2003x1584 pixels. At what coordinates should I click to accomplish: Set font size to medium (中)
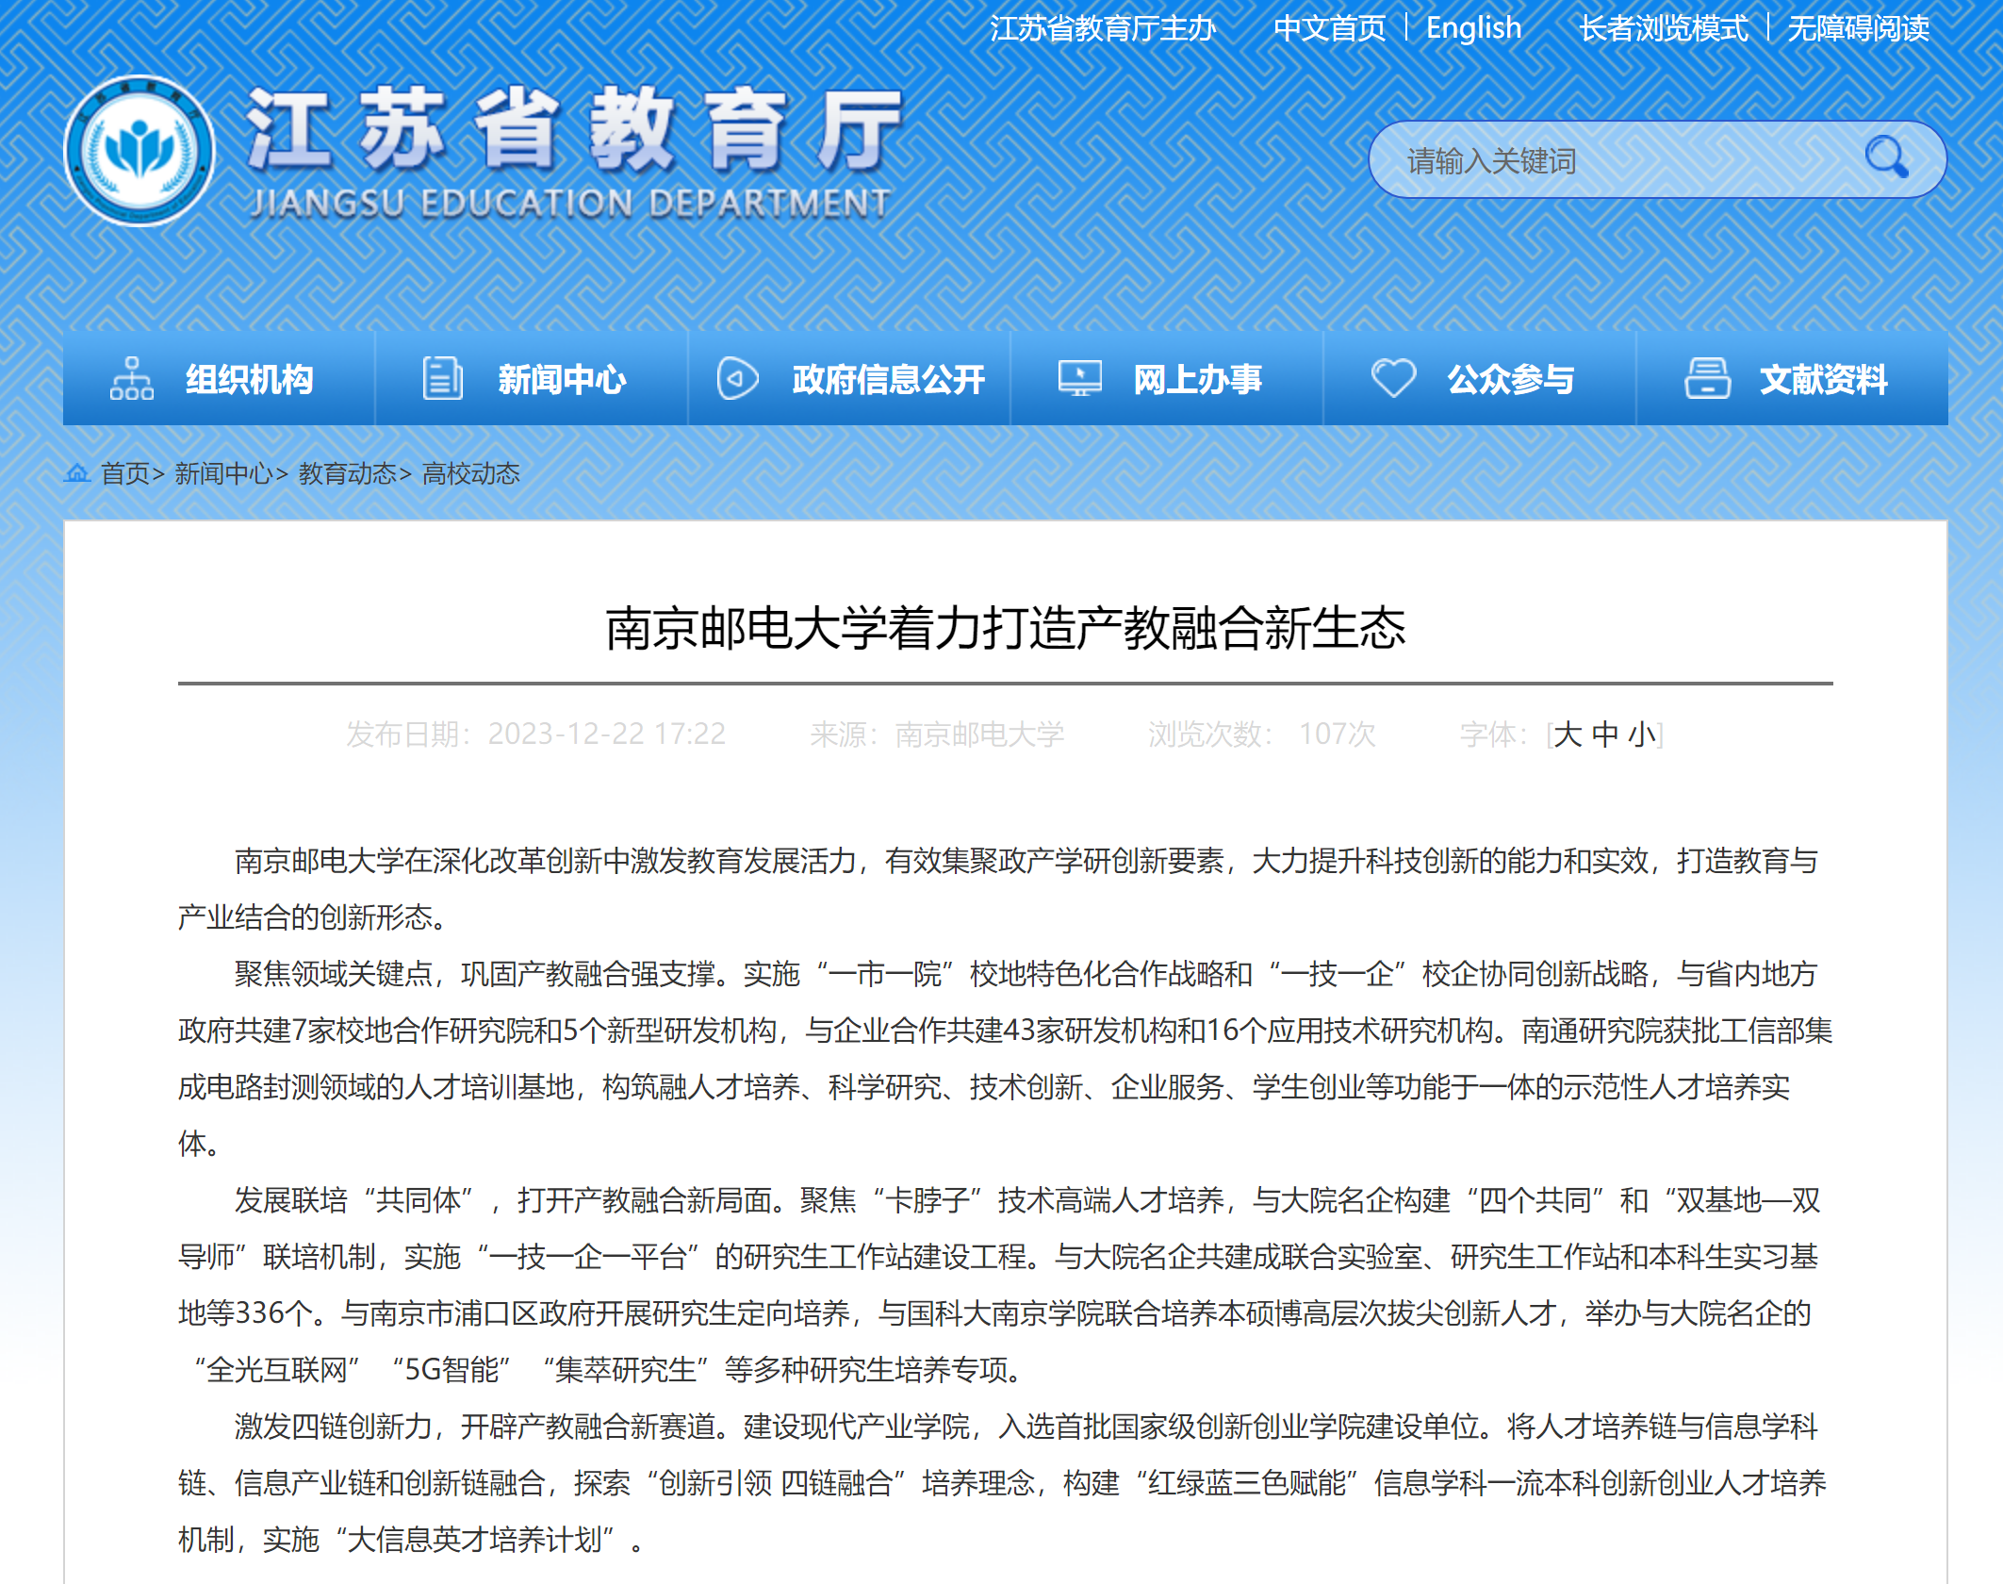pyautogui.click(x=1605, y=734)
